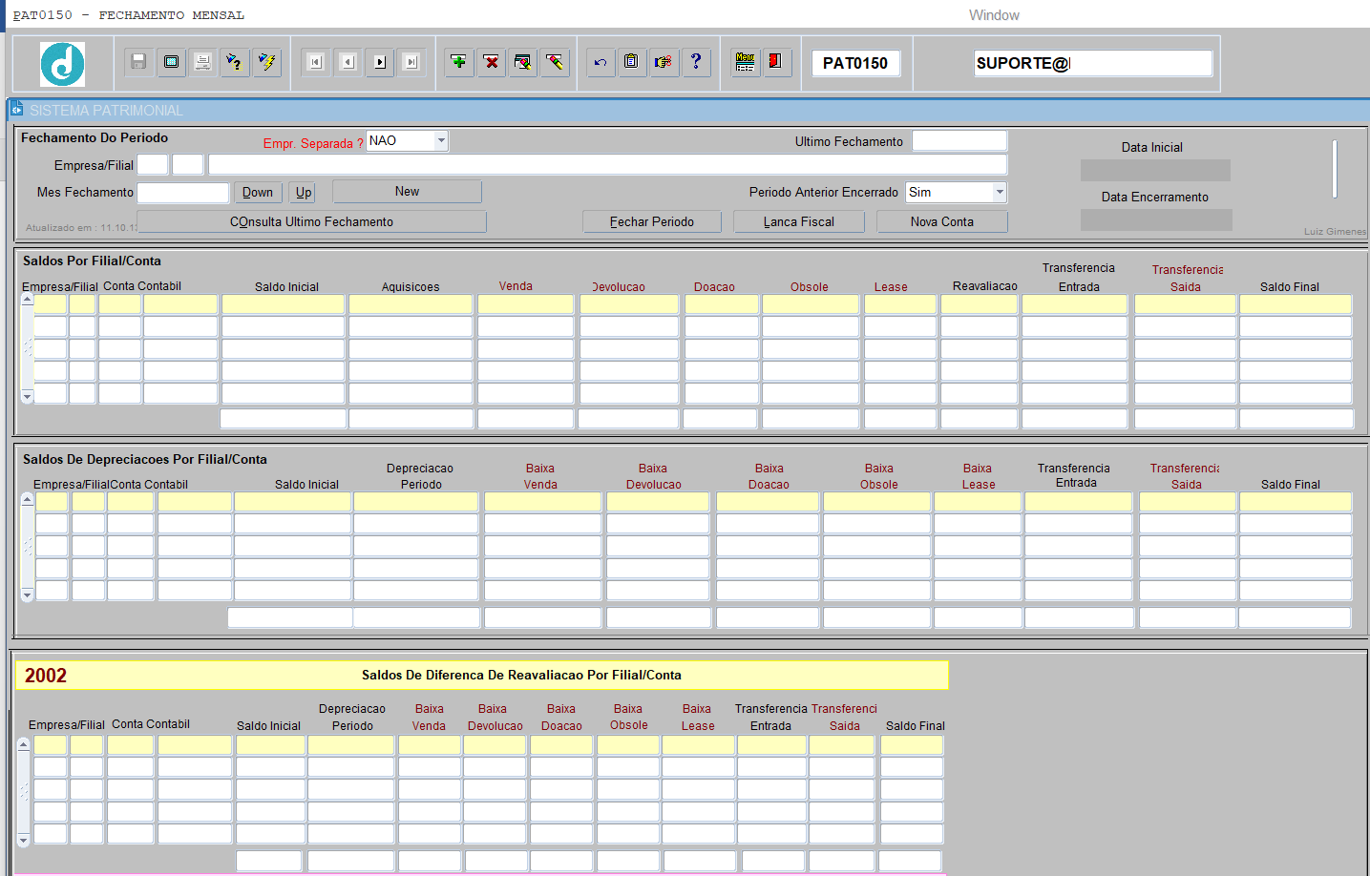This screenshot has width=1370, height=876.
Task: Click the 'Obsole' column header in Saldos Por Filial/Conta
Action: point(810,287)
